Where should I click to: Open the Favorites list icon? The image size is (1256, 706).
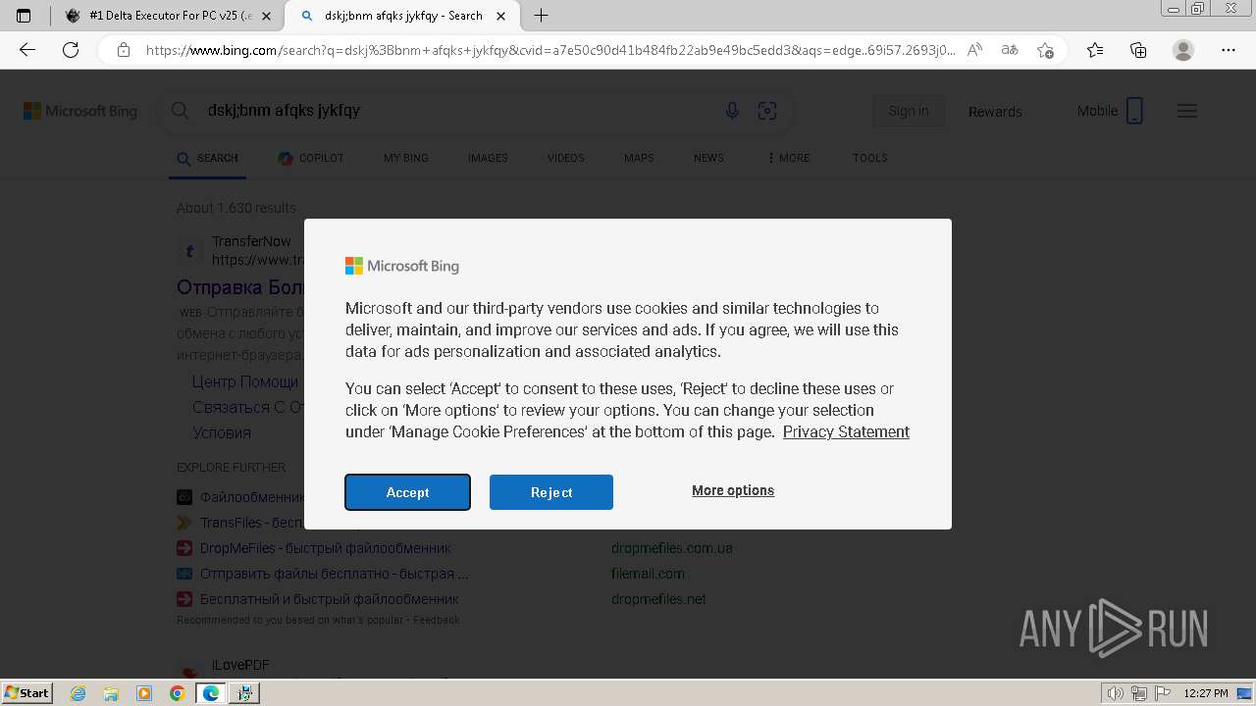click(x=1095, y=50)
